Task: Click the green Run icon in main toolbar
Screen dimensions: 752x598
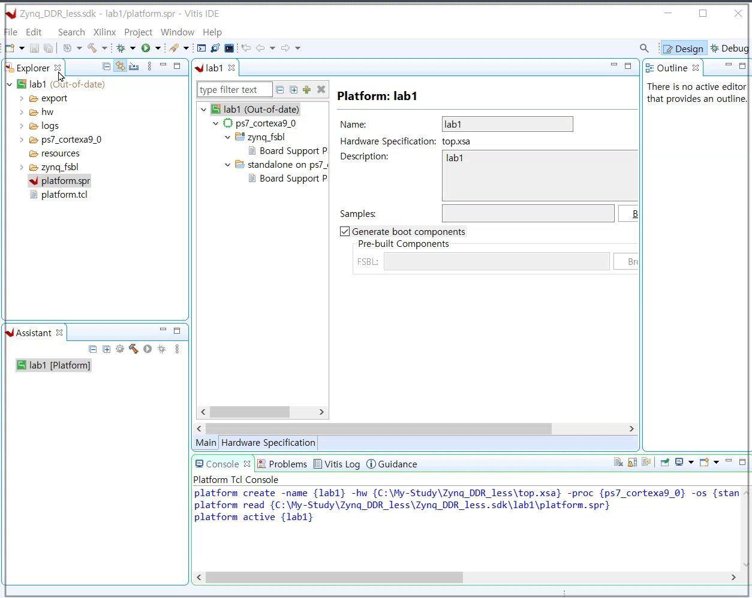Action: point(146,48)
